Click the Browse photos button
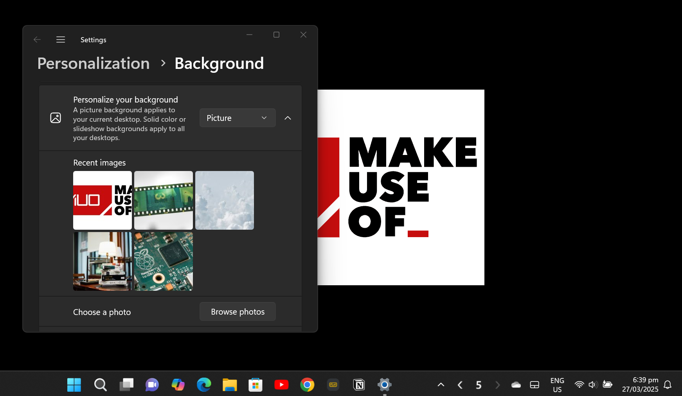Viewport: 682px width, 396px height. [237, 311]
